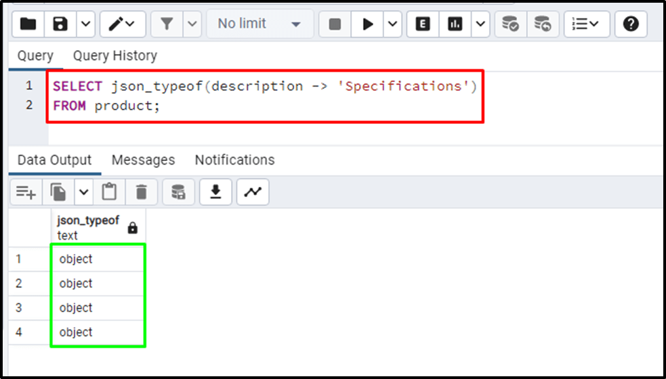This screenshot has width=666, height=379.
Task: Open the graph visualiser
Action: click(x=253, y=192)
